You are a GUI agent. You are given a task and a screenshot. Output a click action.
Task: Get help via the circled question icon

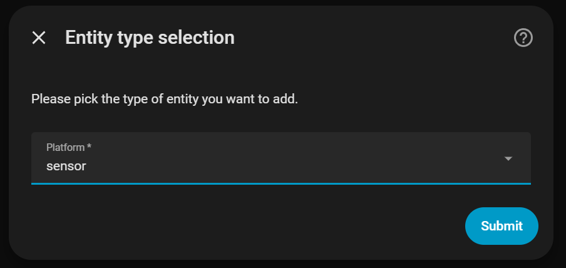[523, 38]
